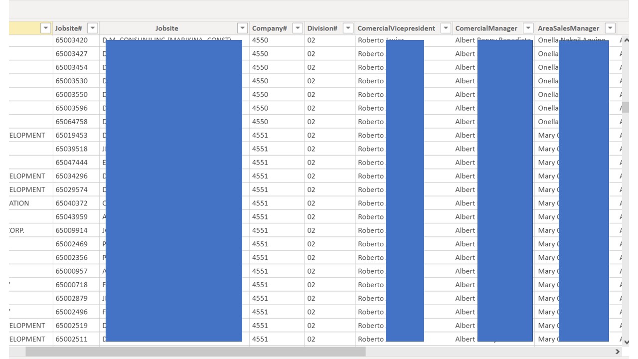638x359 pixels.
Task: Open the ComercialVicepresident filter dropdown
Action: click(x=446, y=28)
